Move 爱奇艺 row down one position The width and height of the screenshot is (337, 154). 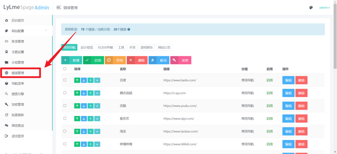click(x=97, y=119)
